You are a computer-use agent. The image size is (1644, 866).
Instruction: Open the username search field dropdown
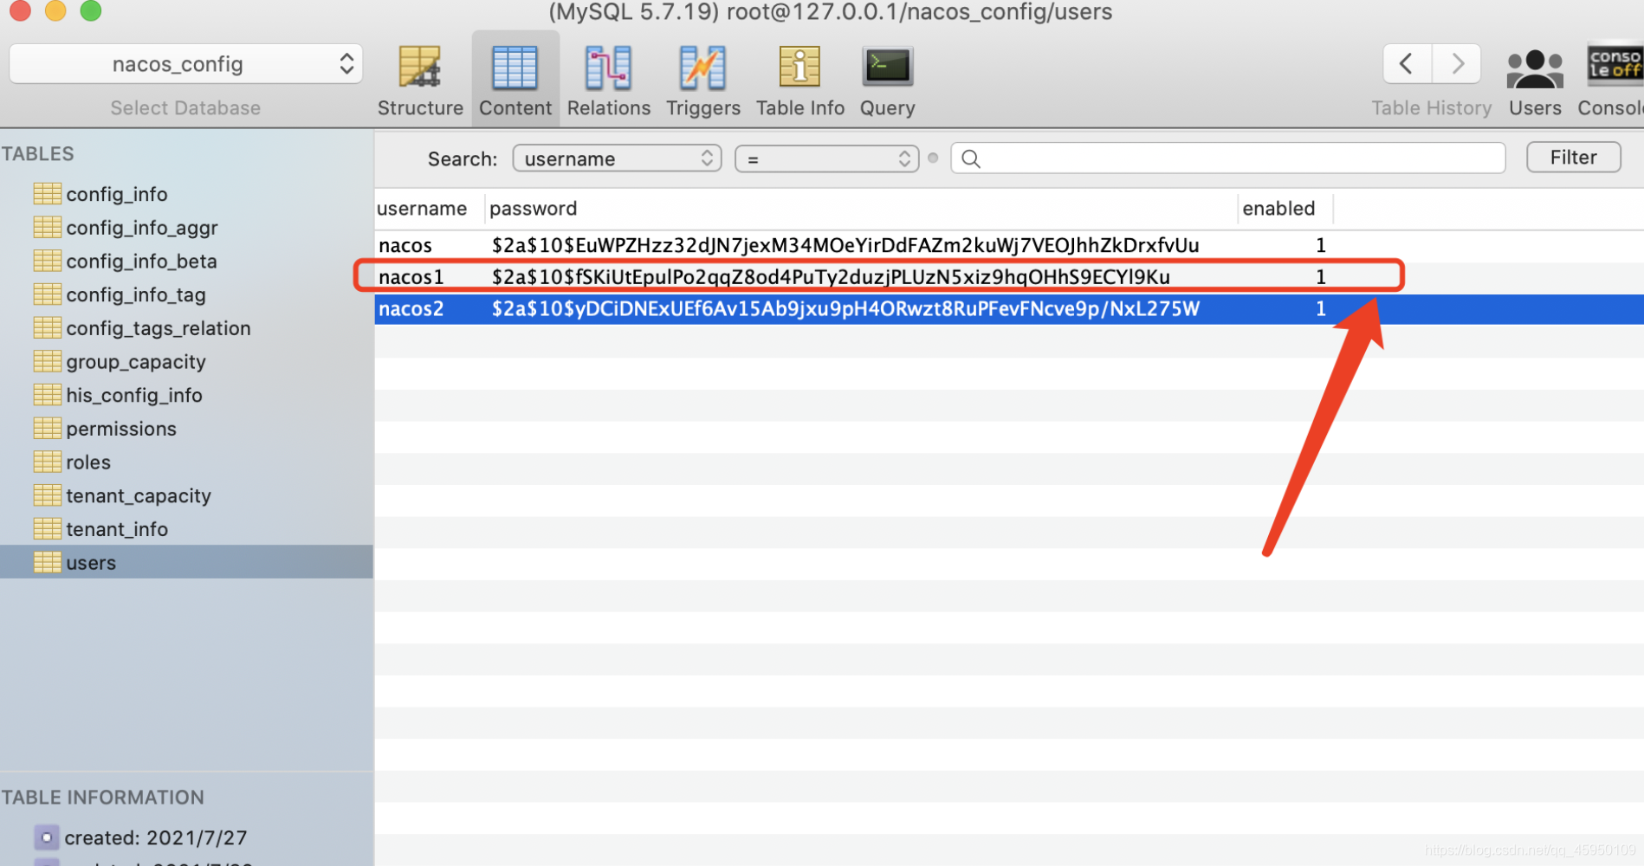tap(617, 158)
